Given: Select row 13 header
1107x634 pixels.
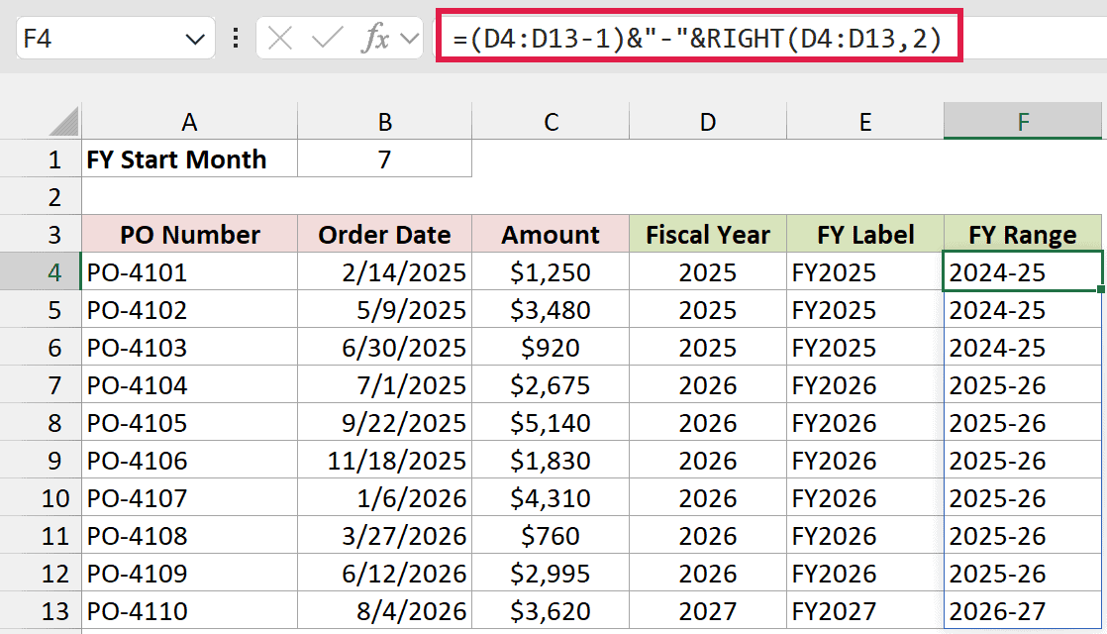Looking at the screenshot, I should [41, 610].
